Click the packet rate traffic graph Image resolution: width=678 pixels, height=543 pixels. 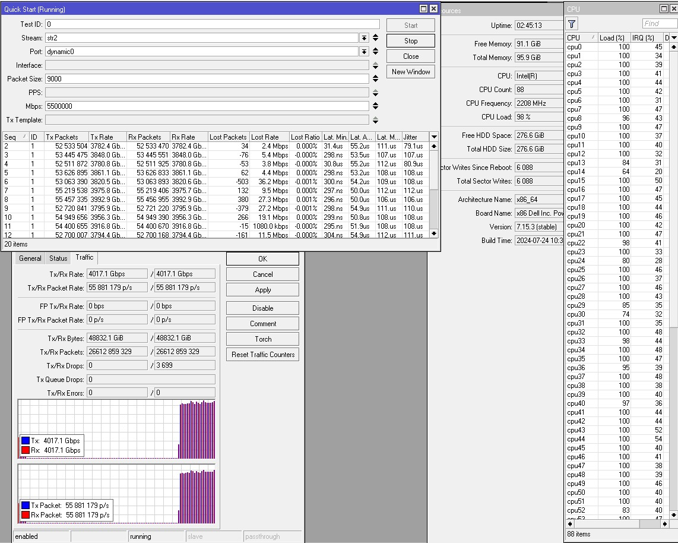116,494
